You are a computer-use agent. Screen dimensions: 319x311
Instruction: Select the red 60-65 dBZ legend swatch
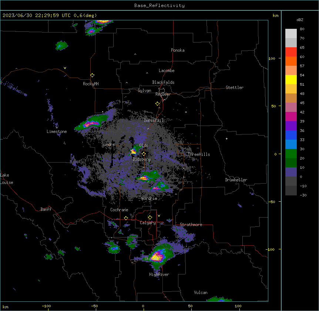291,52
